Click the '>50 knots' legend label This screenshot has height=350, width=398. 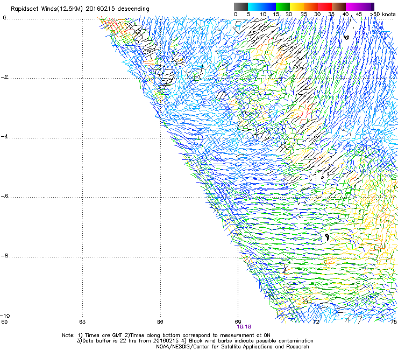[x=383, y=14]
